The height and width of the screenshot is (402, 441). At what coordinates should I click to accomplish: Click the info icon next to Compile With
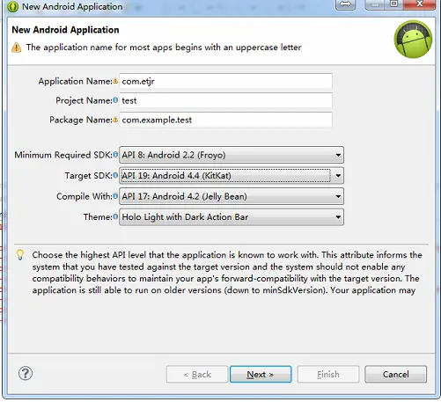click(x=115, y=196)
